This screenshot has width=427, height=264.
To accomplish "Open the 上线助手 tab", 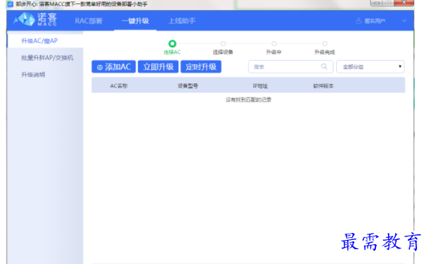I will click(x=182, y=21).
